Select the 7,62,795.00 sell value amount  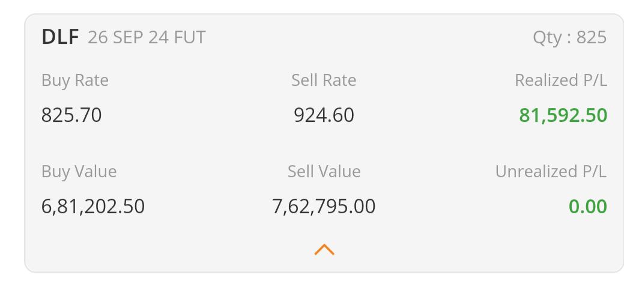(x=324, y=207)
